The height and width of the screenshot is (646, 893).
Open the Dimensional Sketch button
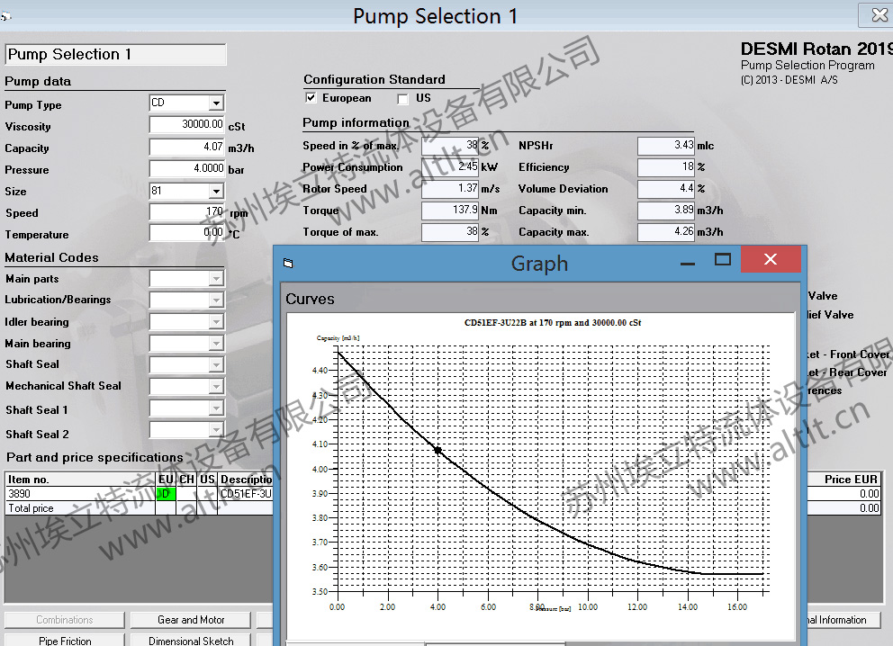[x=191, y=641]
